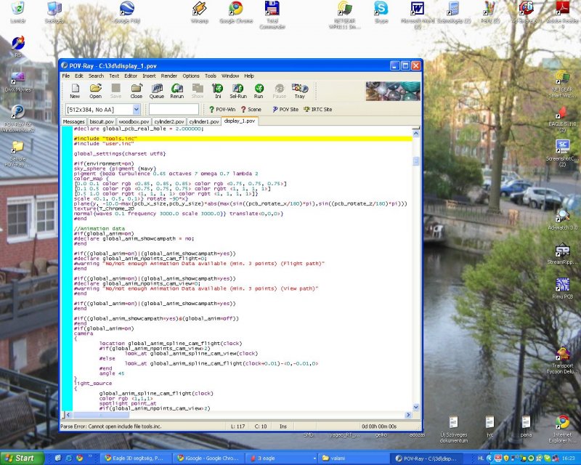Click the taskbar clock showing 16:23
Screen dimensions: 581x465
click(x=569, y=458)
